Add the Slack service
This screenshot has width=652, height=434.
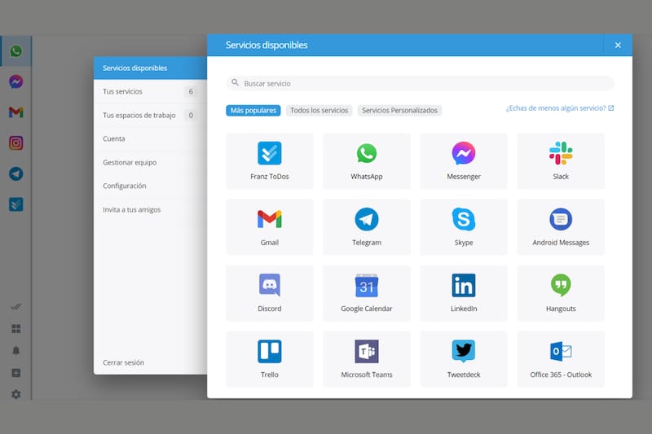click(561, 161)
